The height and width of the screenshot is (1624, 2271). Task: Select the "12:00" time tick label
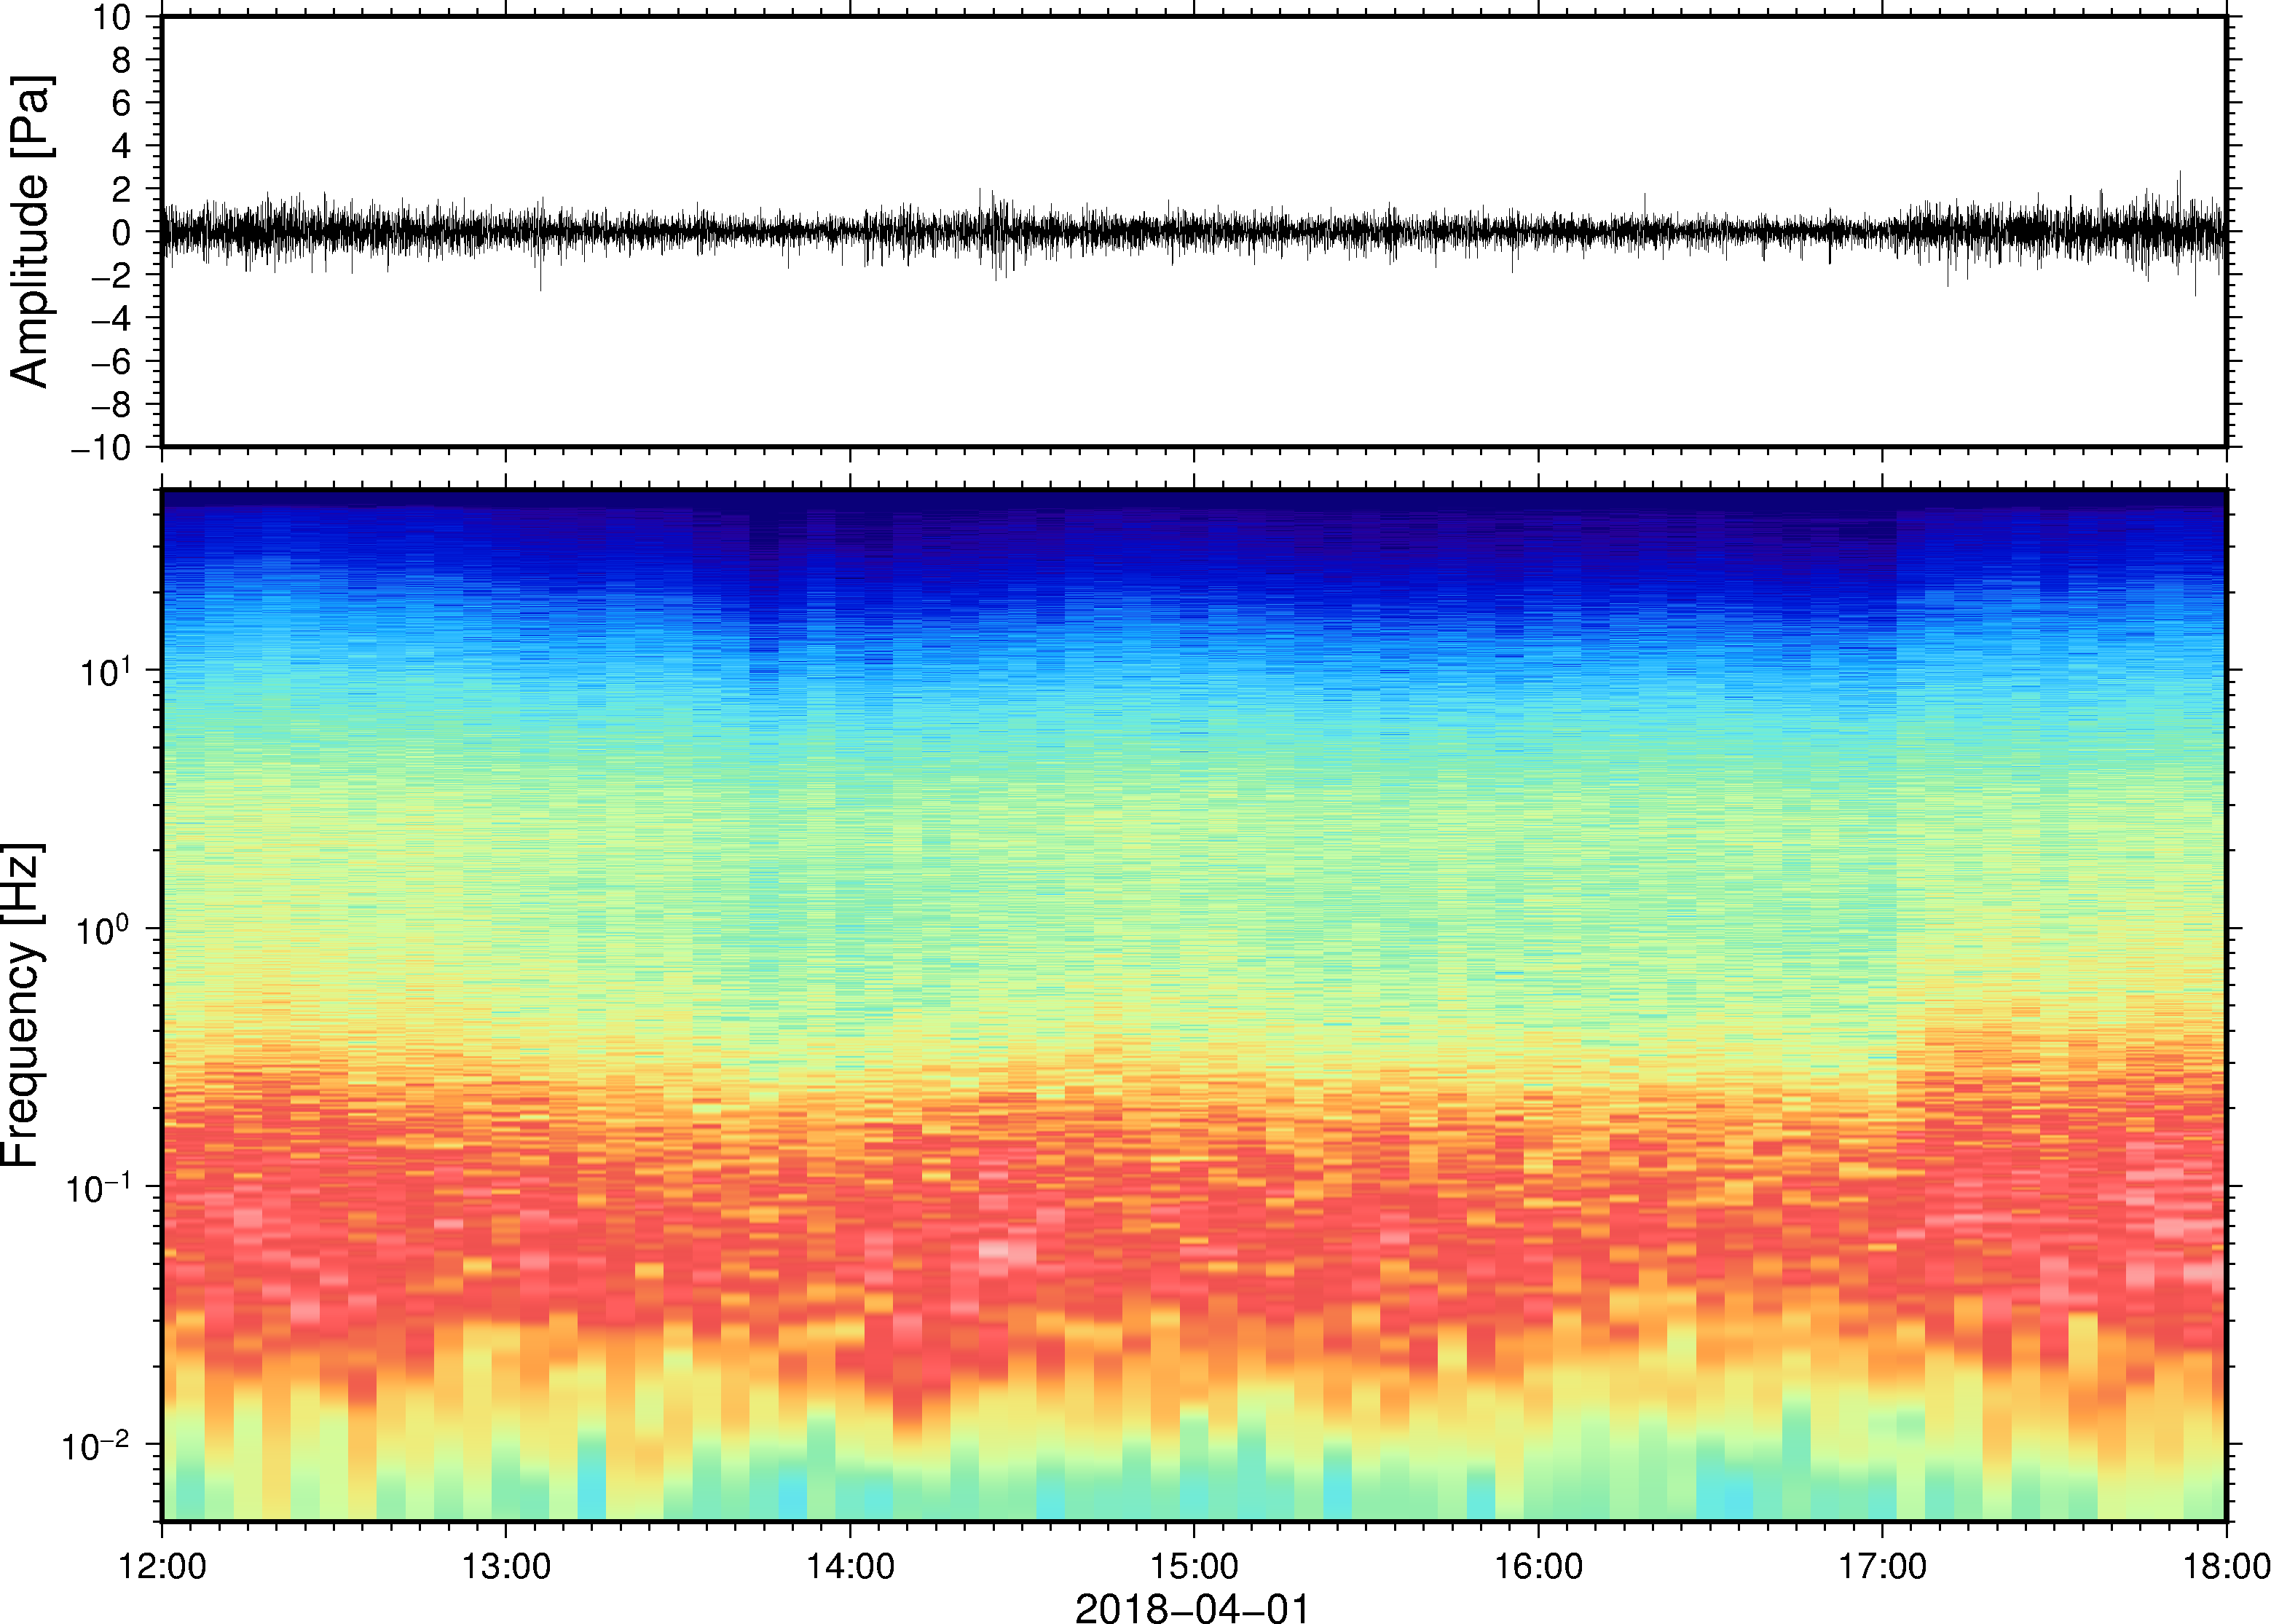[162, 1566]
